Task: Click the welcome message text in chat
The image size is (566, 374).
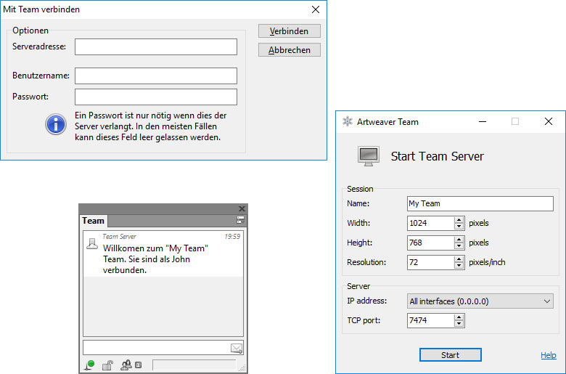Action: (x=155, y=259)
